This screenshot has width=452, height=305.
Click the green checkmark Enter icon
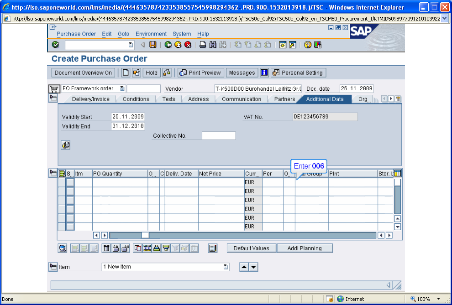pos(55,45)
